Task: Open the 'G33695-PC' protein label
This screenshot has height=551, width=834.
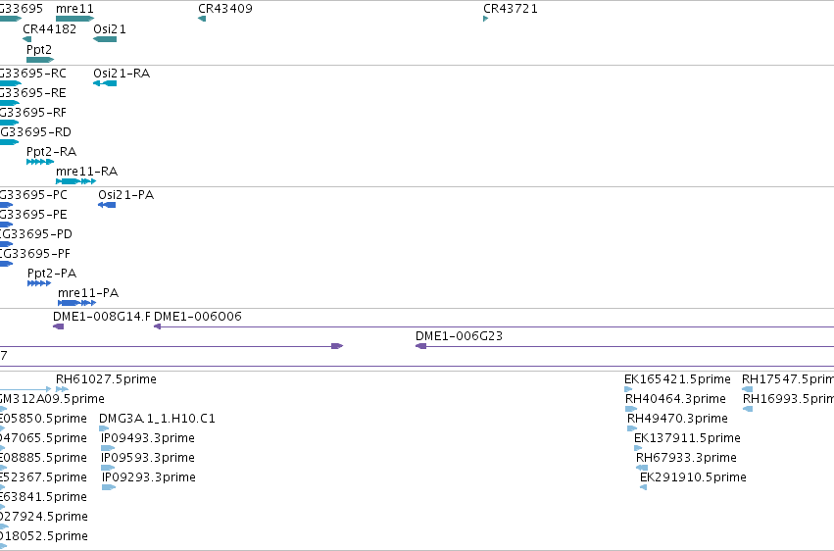Action: pos(33,195)
